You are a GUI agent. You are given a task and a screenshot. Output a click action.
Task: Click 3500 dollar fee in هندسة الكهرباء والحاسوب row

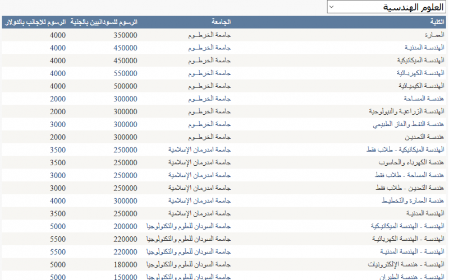(x=58, y=163)
